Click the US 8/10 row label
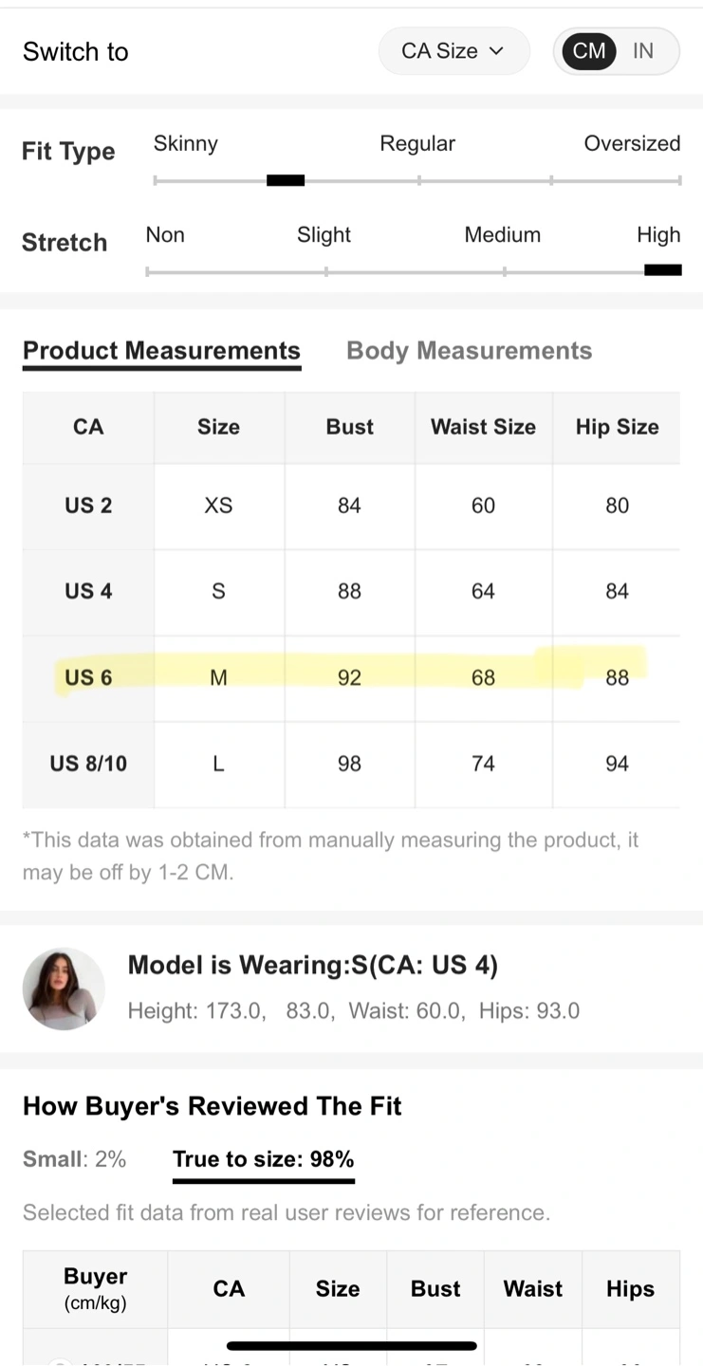Screen dimensions: 703x1366 point(88,764)
